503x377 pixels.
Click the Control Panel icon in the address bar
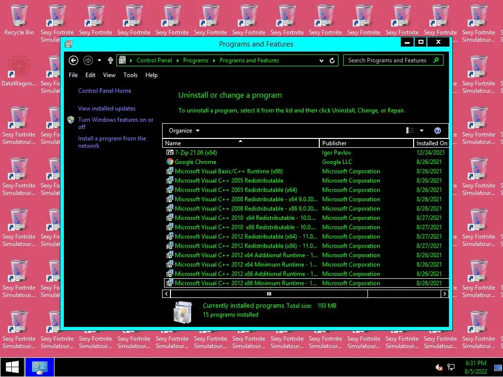(x=122, y=60)
